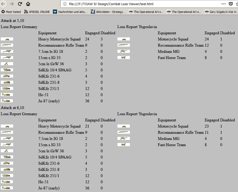Screen dimensions: 238x192
Task: Click the site information icon in address bar
Action: click(65, 4)
